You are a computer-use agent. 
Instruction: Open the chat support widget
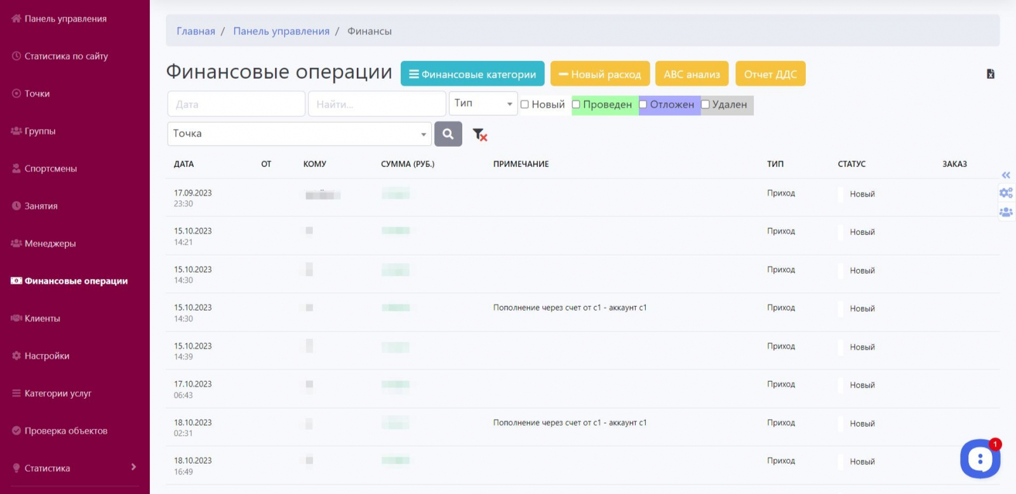pos(980,458)
